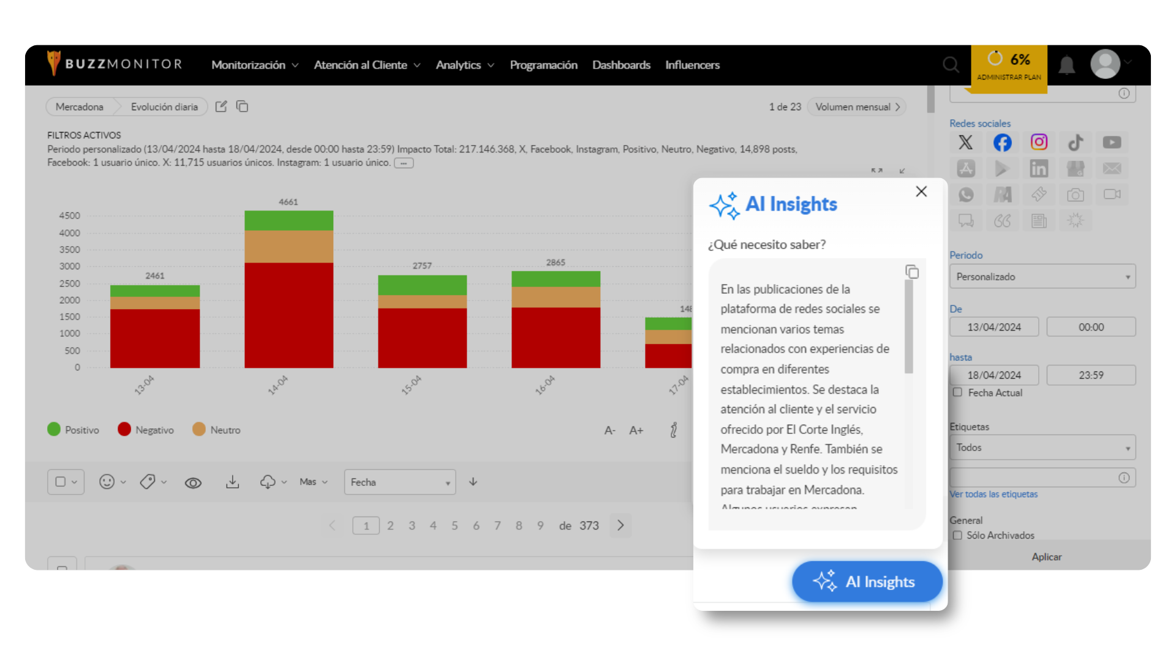Open the notifications bell
The height and width of the screenshot is (661, 1176).
[x=1067, y=65]
